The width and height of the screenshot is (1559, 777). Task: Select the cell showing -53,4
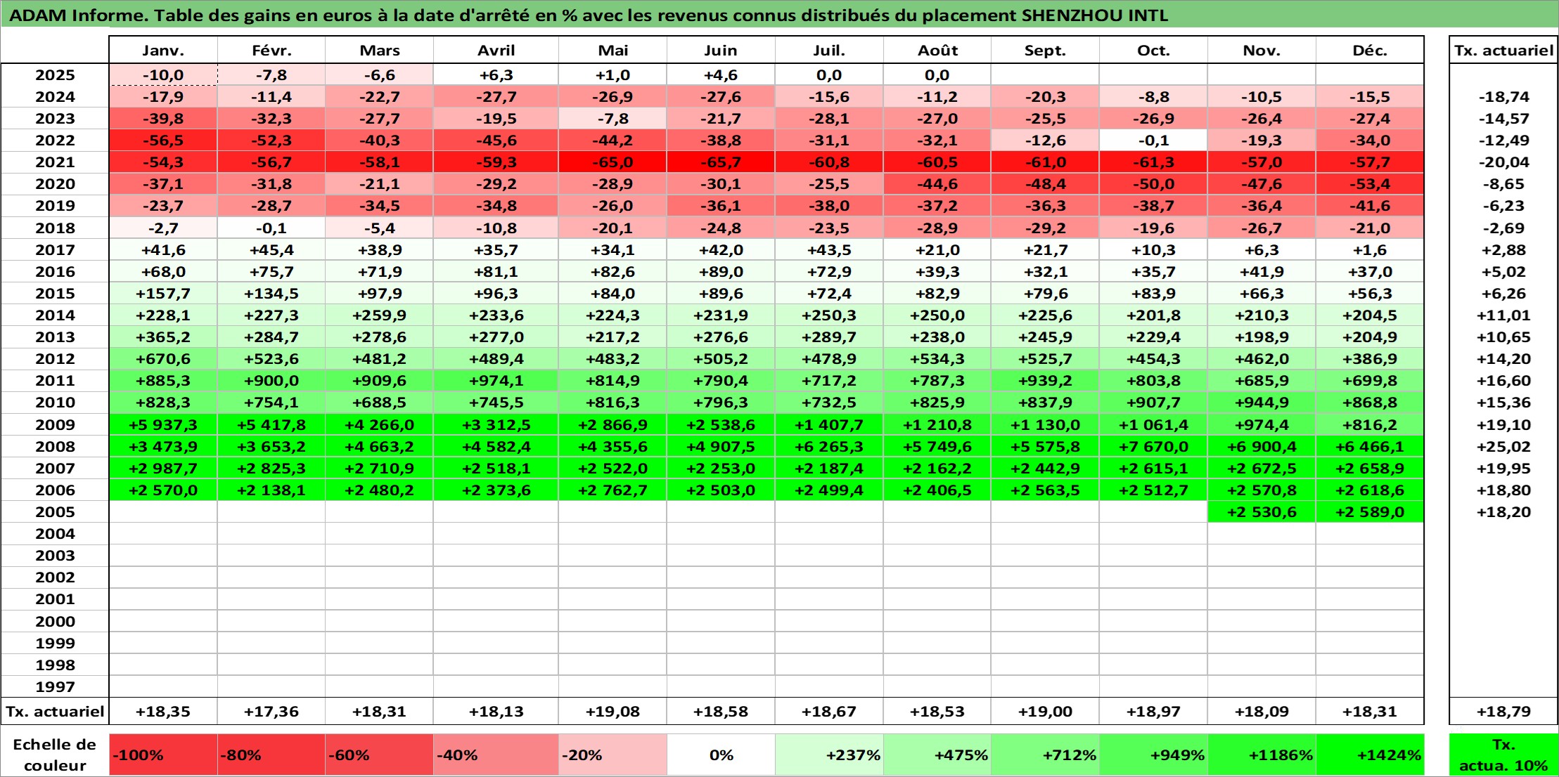pyautogui.click(x=1370, y=184)
